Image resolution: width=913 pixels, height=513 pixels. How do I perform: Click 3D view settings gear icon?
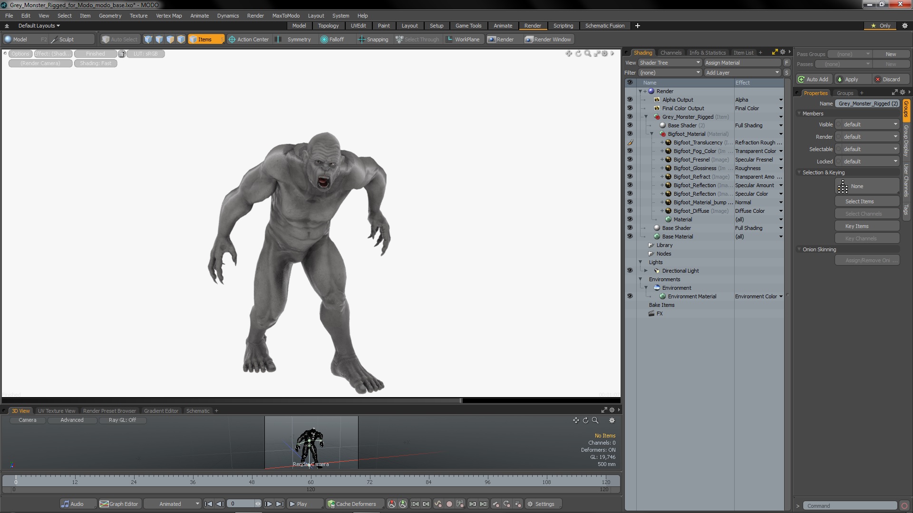(612, 420)
